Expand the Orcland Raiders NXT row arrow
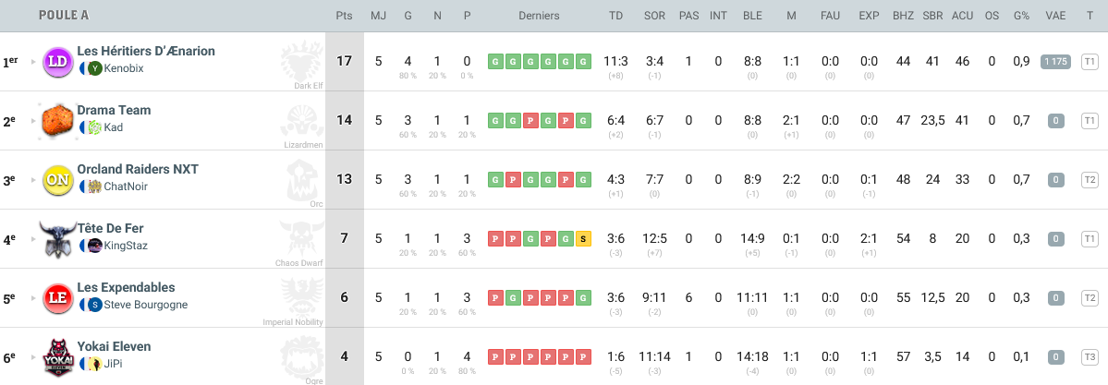1108x385 pixels. click(33, 180)
